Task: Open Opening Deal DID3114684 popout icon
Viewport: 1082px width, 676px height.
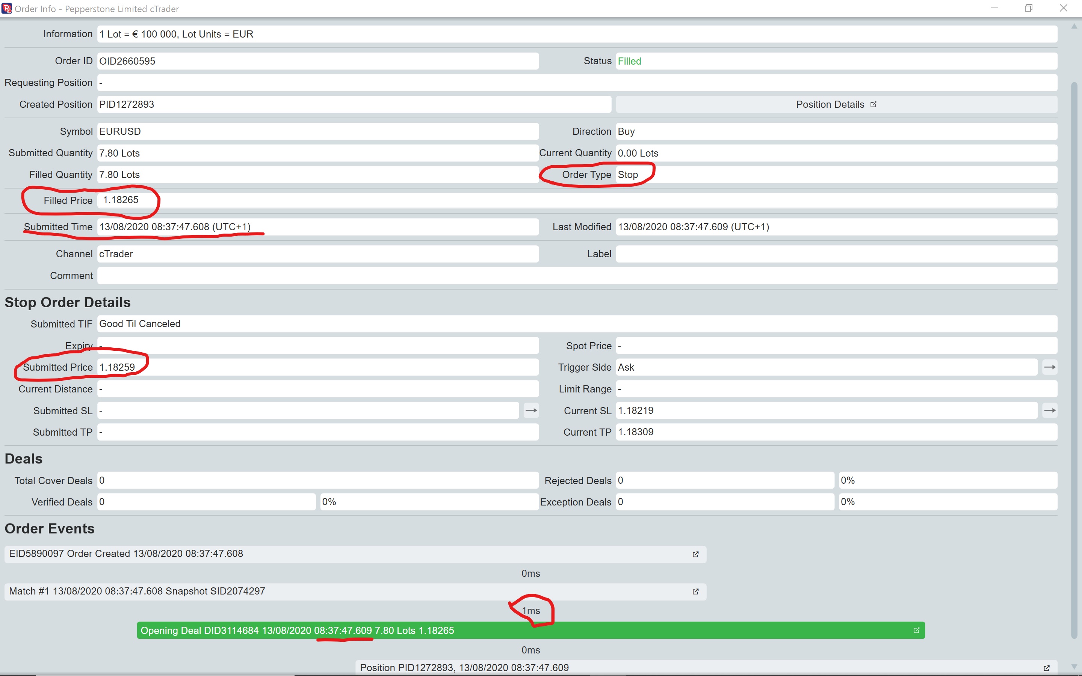Action: click(x=916, y=631)
